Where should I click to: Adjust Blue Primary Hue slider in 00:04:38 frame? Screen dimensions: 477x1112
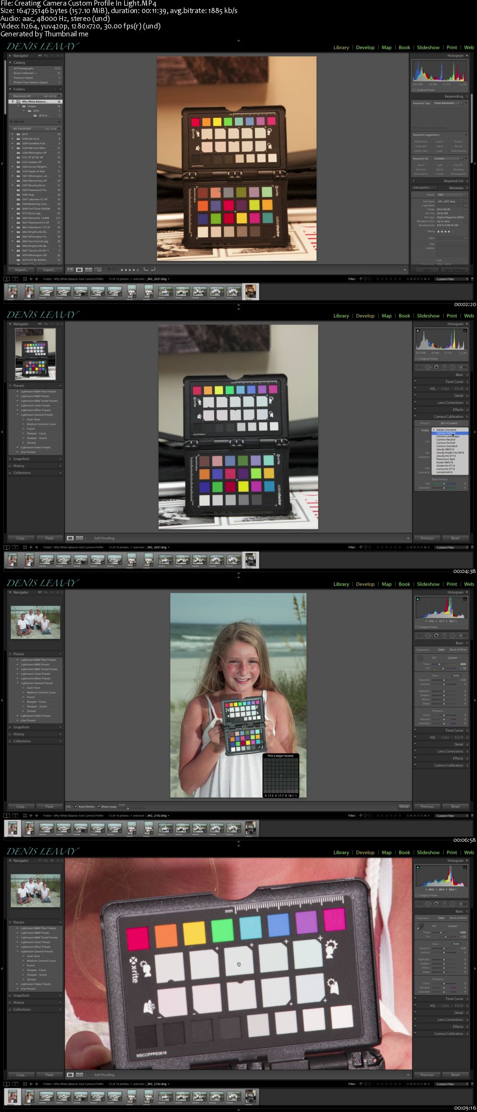tap(444, 484)
